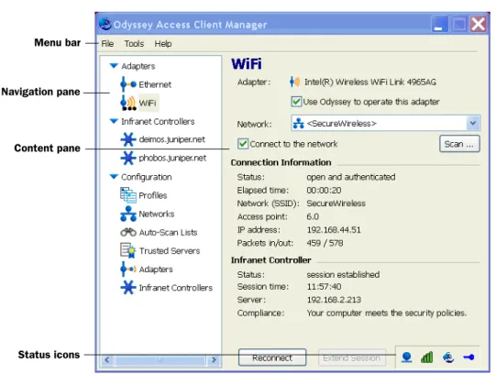Image resolution: width=496 pixels, height=374 pixels.
Task: Click the Networks icon in Configuration
Action: coord(128,214)
